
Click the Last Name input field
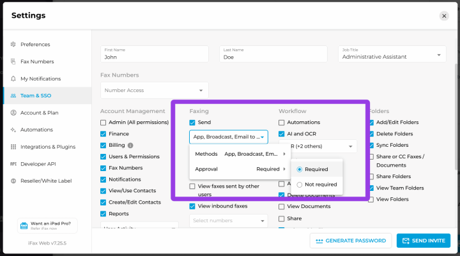click(x=275, y=57)
